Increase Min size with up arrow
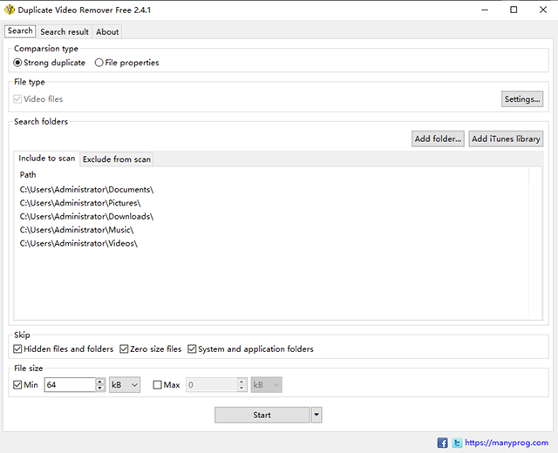 pyautogui.click(x=100, y=382)
